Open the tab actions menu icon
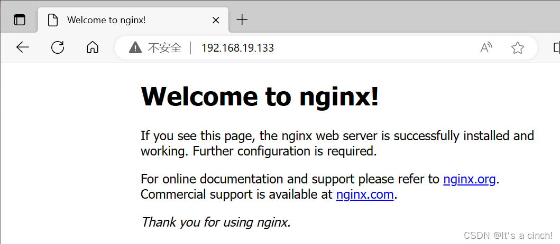 (20, 20)
